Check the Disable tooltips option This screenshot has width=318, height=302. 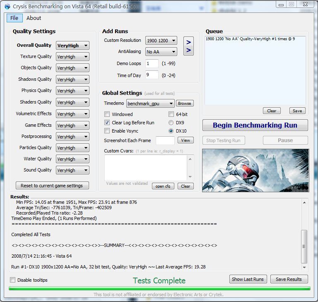coord(12,280)
